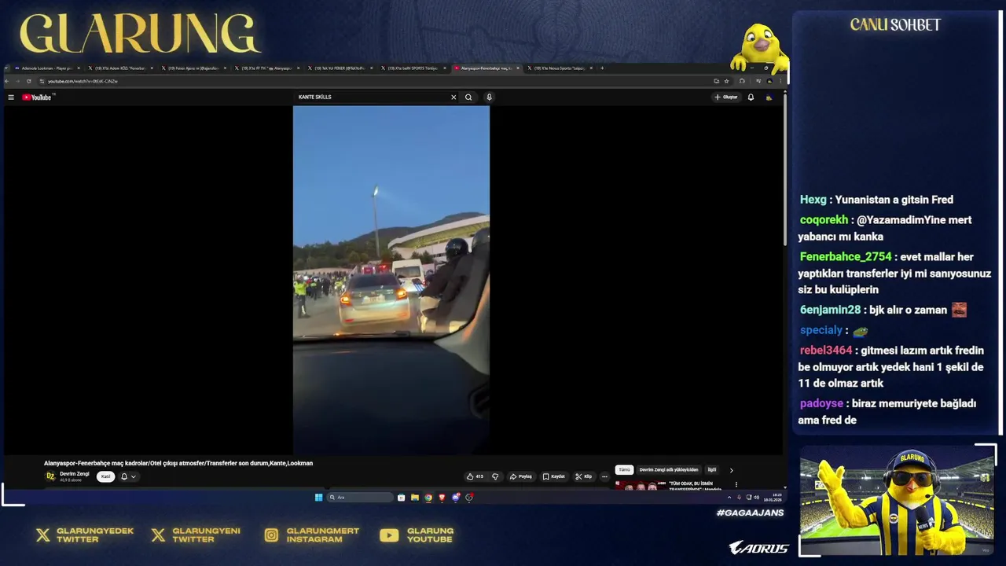Toggle the channel notification bell
The image size is (1006, 566).
pyautogui.click(x=123, y=476)
